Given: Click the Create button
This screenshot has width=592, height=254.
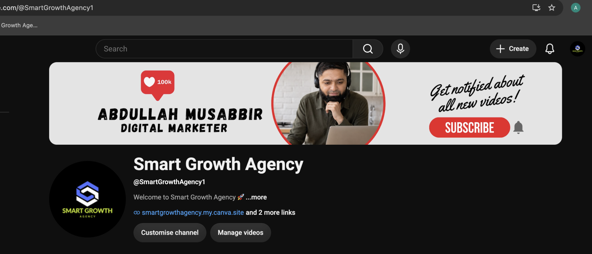Looking at the screenshot, I should [x=513, y=49].
